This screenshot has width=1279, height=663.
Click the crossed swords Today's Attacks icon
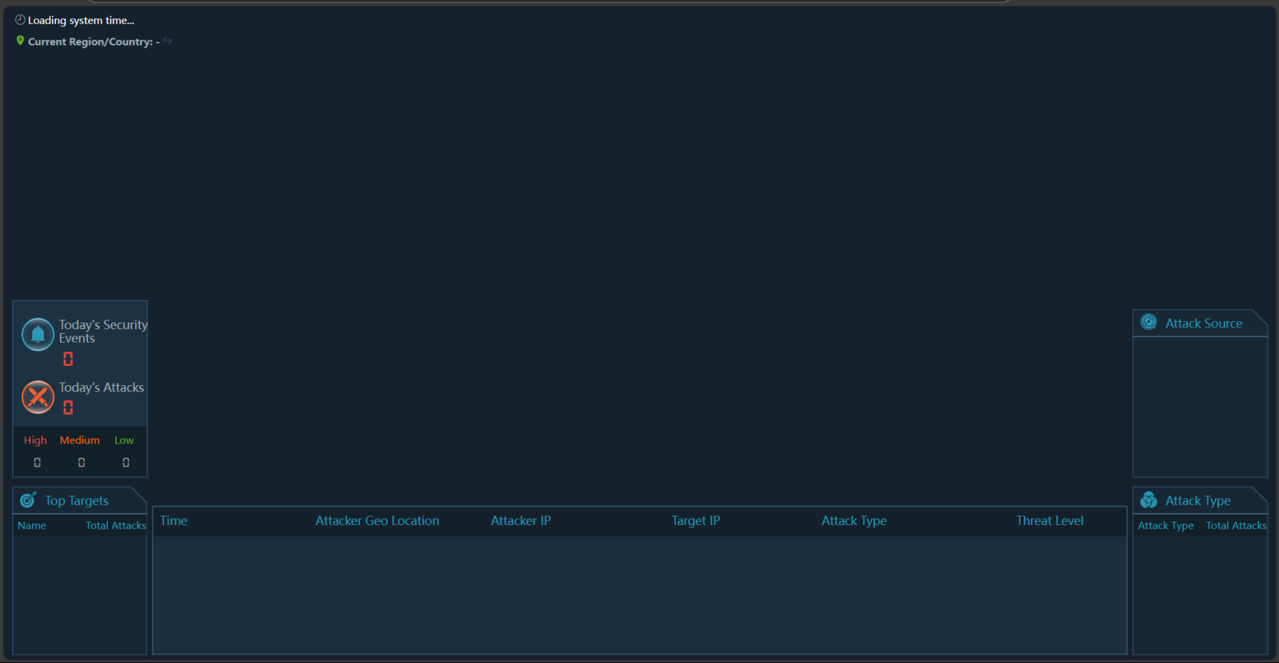click(38, 397)
